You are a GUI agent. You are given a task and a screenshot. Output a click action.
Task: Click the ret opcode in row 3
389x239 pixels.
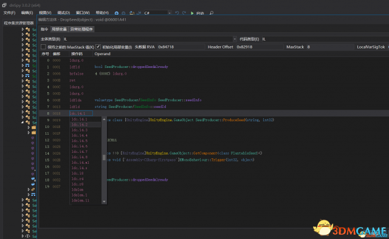[x=72, y=80]
